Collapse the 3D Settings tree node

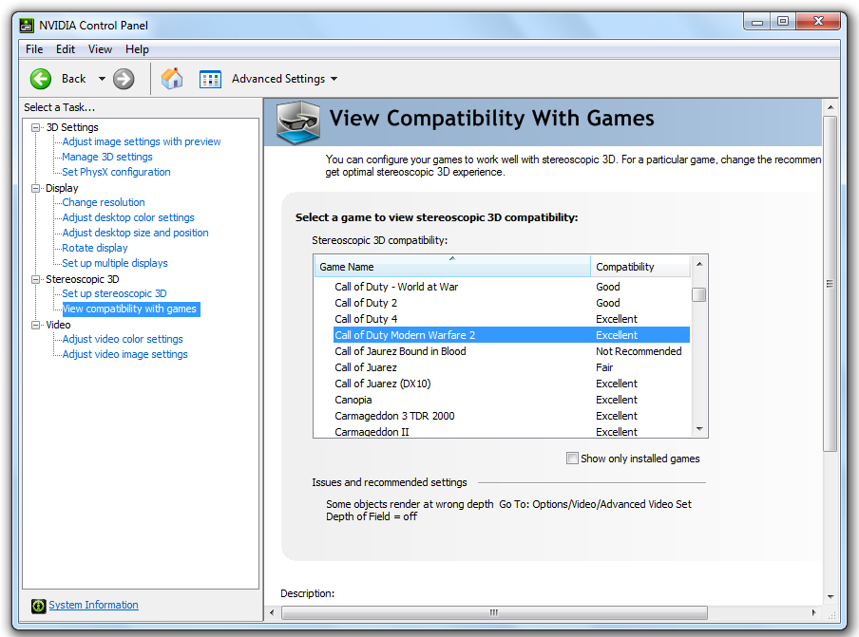click(36, 127)
